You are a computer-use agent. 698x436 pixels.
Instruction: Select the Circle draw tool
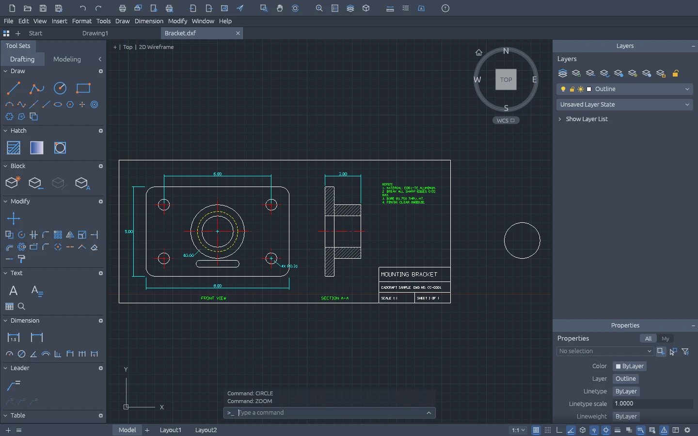[60, 88]
